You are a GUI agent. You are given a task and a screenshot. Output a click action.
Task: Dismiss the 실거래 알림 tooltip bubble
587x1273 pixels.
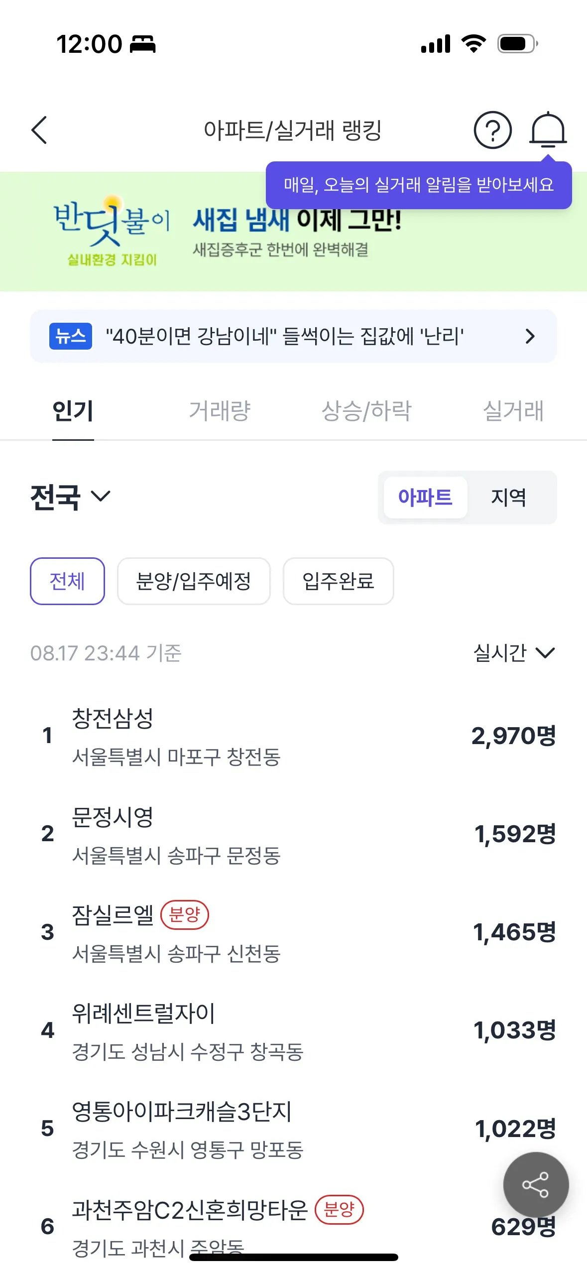pyautogui.click(x=418, y=185)
